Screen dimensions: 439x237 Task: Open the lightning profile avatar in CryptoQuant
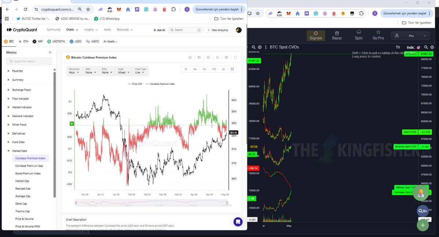point(238,30)
